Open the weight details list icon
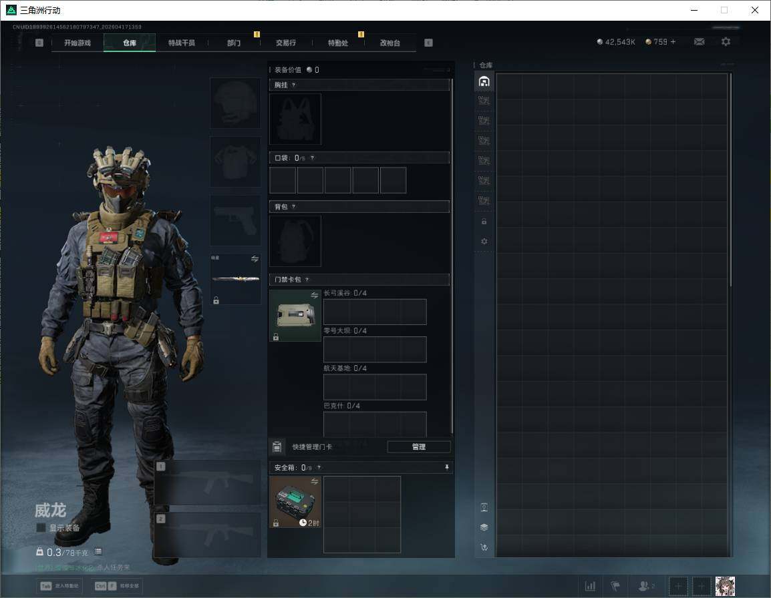The width and height of the screenshot is (771, 598). [98, 551]
